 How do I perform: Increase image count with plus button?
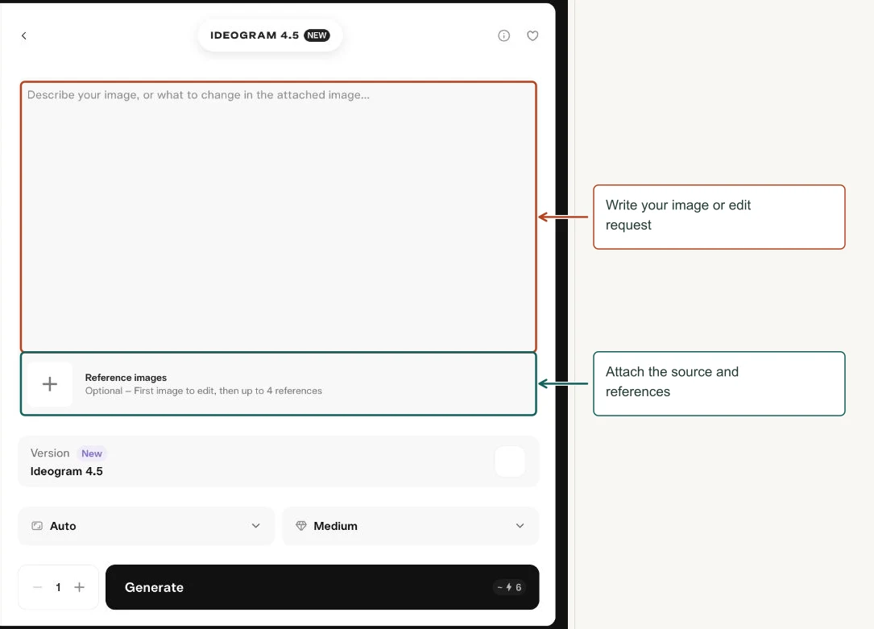[x=79, y=587]
